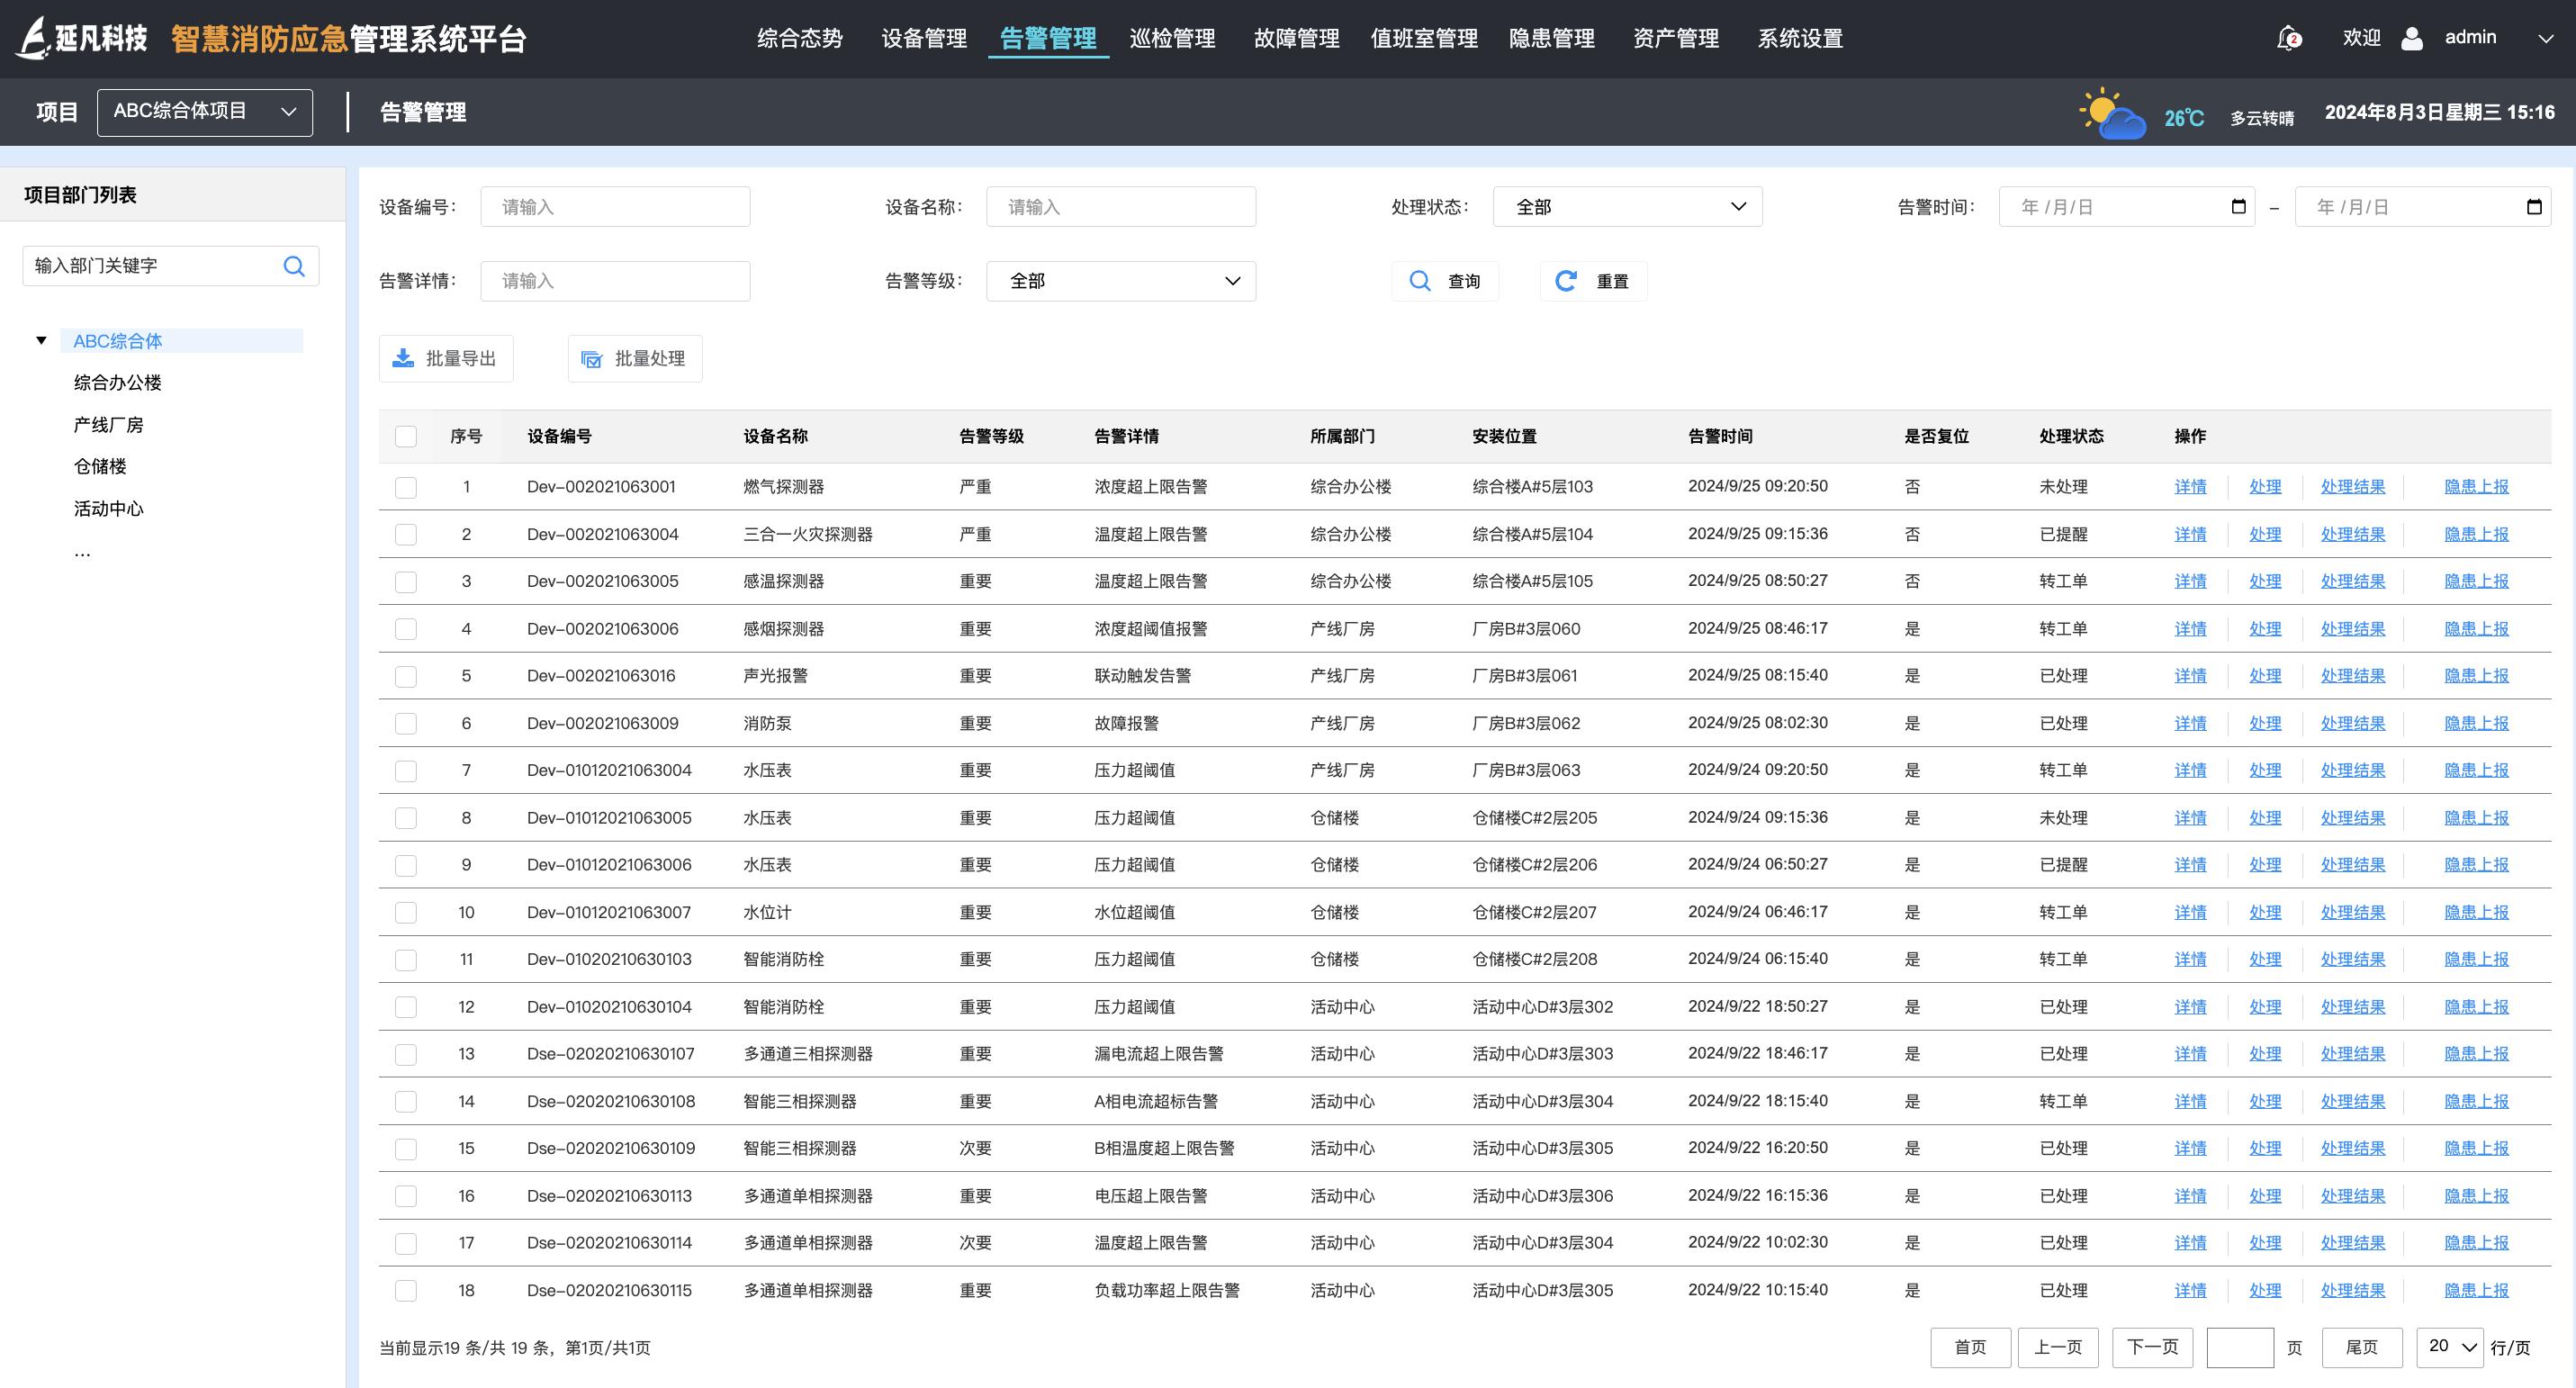Collapse the ABC综合体 tree node

(41, 339)
